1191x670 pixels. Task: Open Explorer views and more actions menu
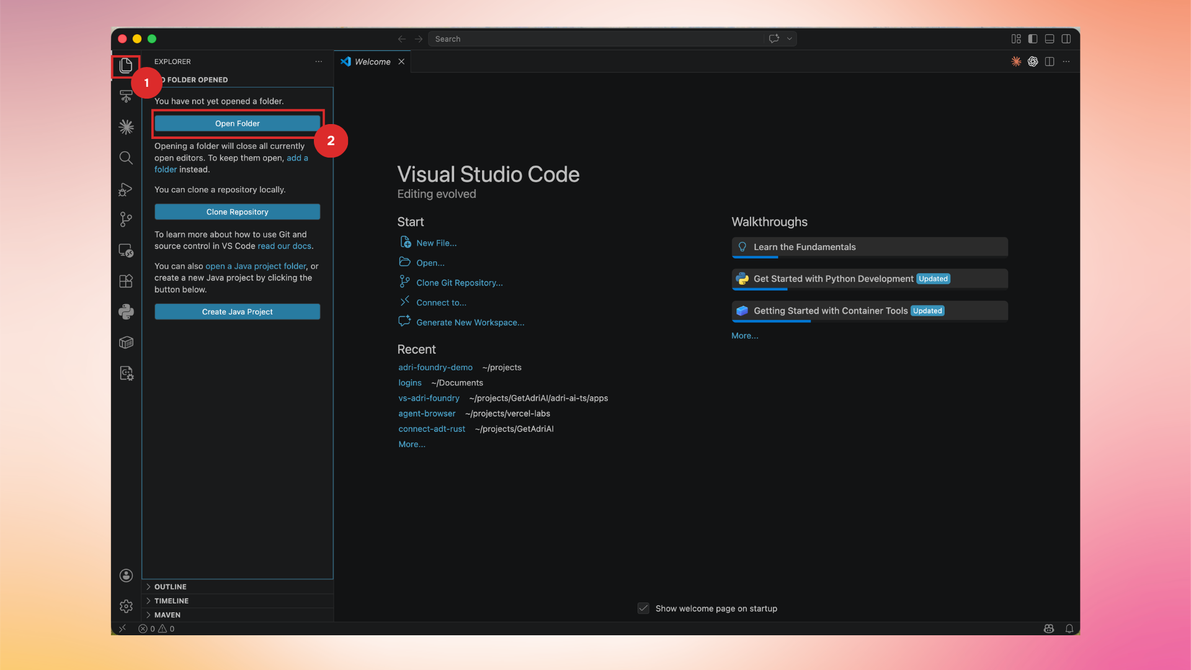tap(318, 61)
